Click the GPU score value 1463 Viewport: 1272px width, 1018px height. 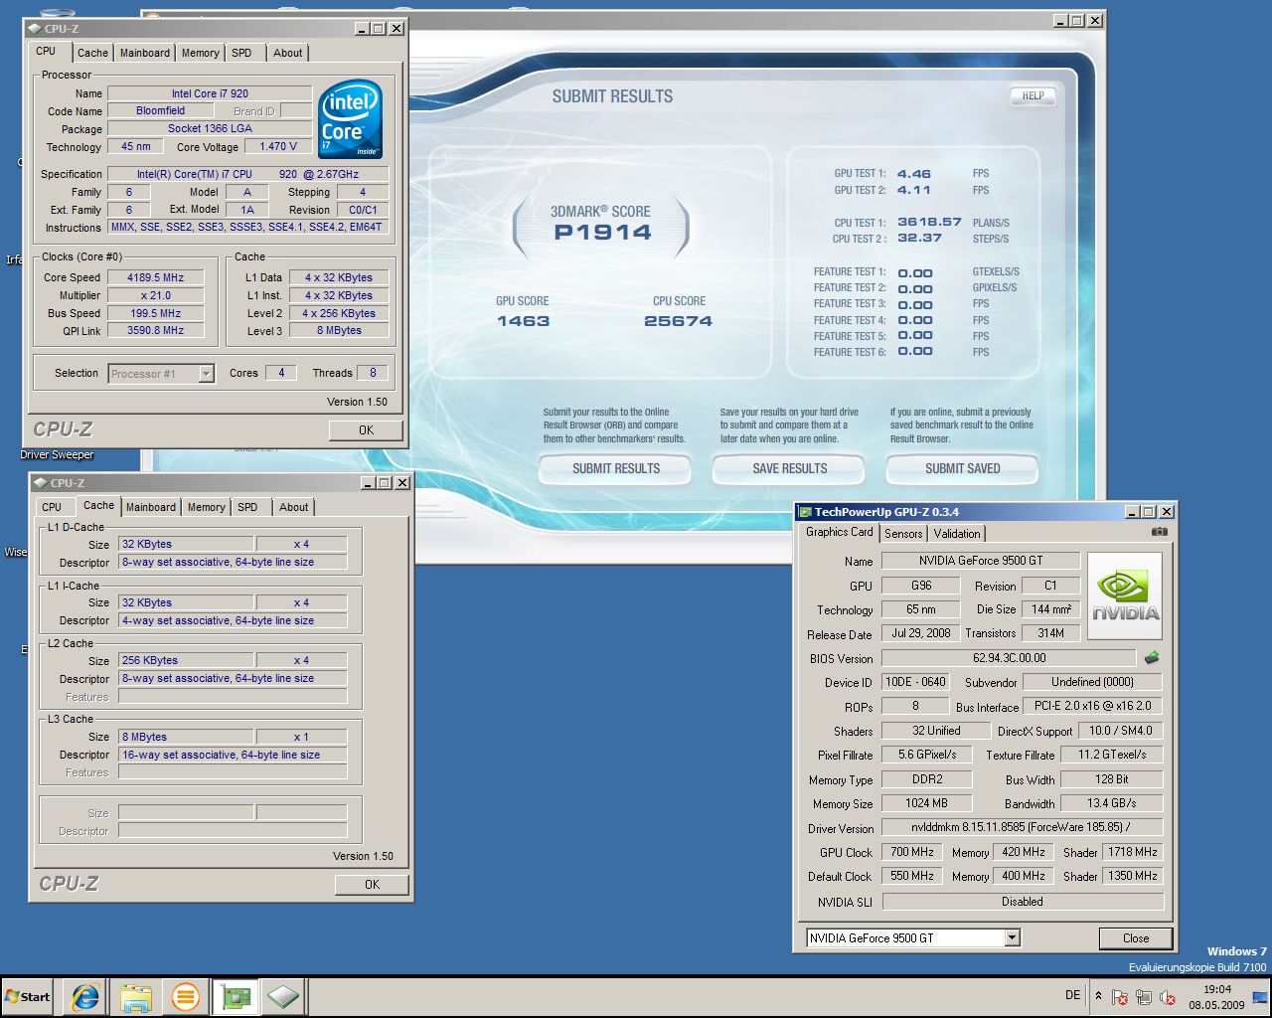pyautogui.click(x=523, y=321)
